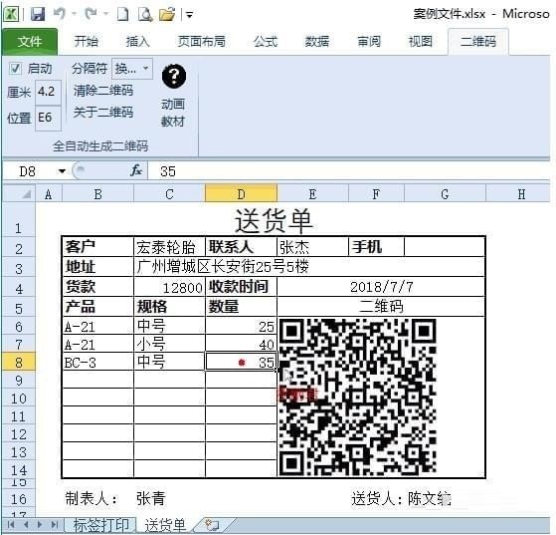
Task: Click the select-all corner triangle
Action: (27, 194)
